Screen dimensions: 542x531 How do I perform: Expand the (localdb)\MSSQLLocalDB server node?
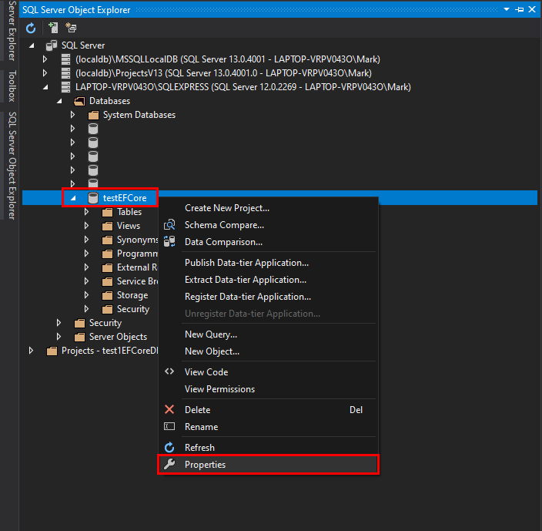[45, 59]
